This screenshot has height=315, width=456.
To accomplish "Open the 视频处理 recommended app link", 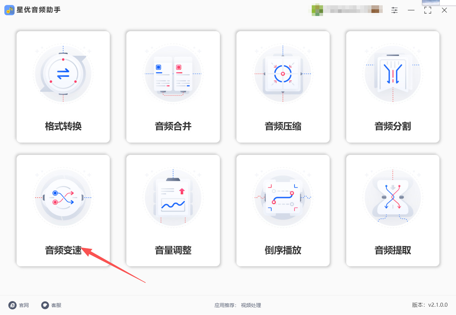I will click(251, 305).
